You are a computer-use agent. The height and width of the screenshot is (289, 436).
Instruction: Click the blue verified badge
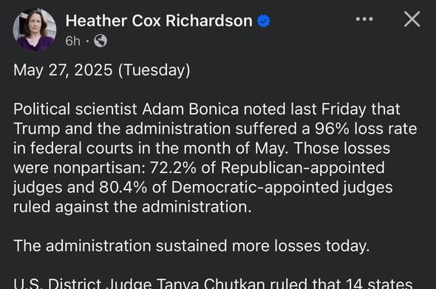click(263, 21)
